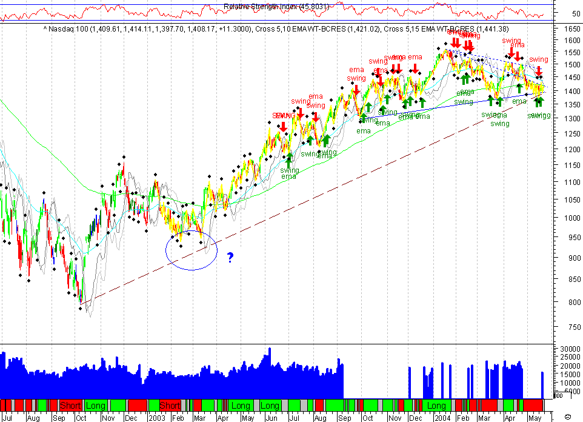This screenshot has height=422, width=583.
Task: Click the blue question mark annotation
Action: [230, 257]
